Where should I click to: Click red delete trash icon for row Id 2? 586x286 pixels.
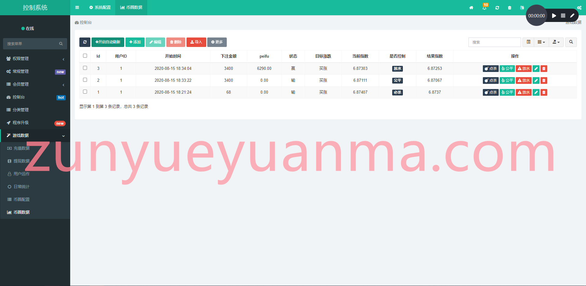click(544, 80)
